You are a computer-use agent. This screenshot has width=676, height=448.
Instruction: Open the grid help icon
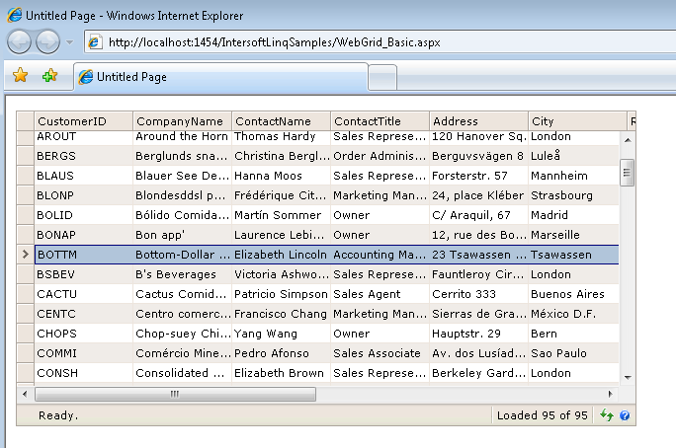tap(625, 416)
